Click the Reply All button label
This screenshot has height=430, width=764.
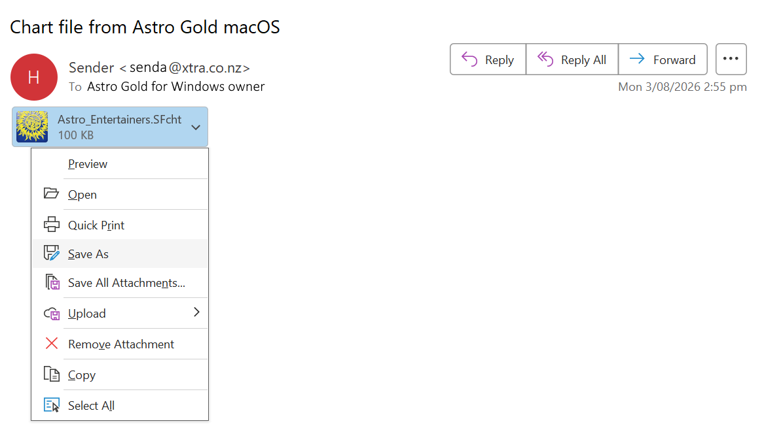pos(583,60)
